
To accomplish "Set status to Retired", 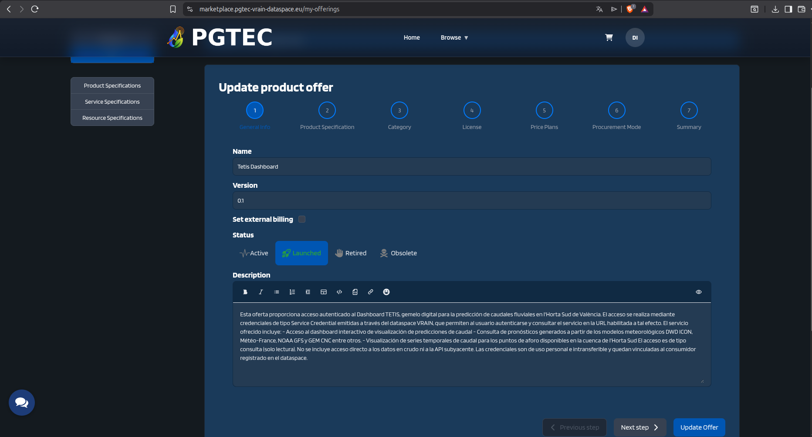I will [x=351, y=253].
